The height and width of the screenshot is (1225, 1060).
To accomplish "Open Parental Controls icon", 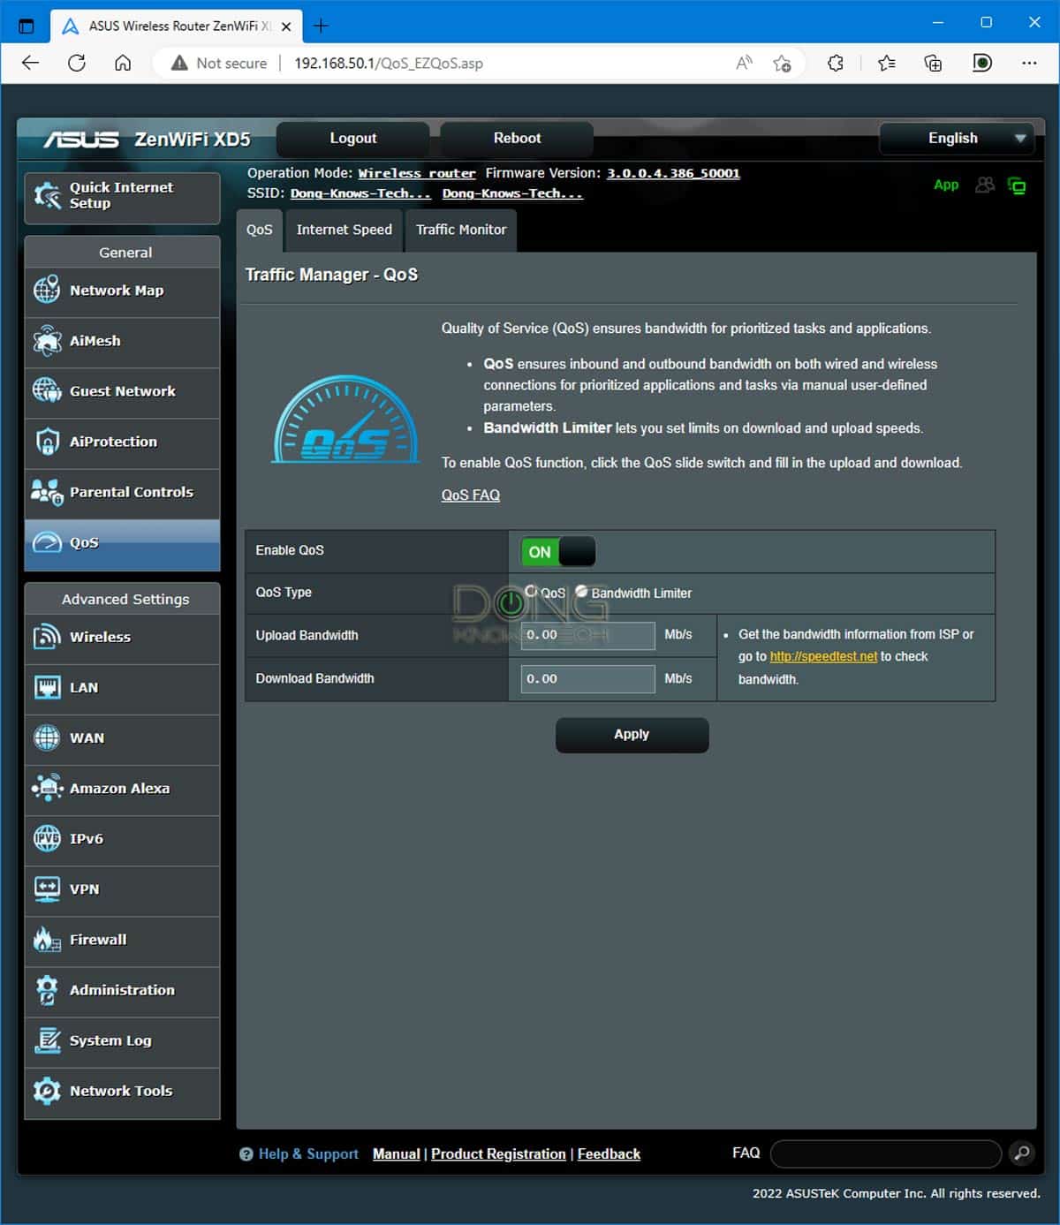I will (x=47, y=492).
